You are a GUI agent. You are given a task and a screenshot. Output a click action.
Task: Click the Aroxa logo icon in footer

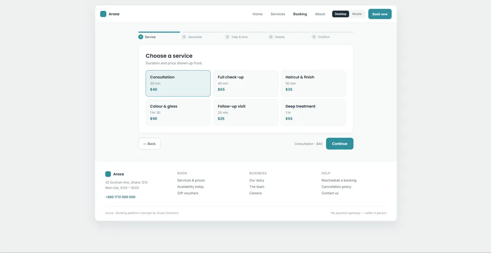pos(108,174)
